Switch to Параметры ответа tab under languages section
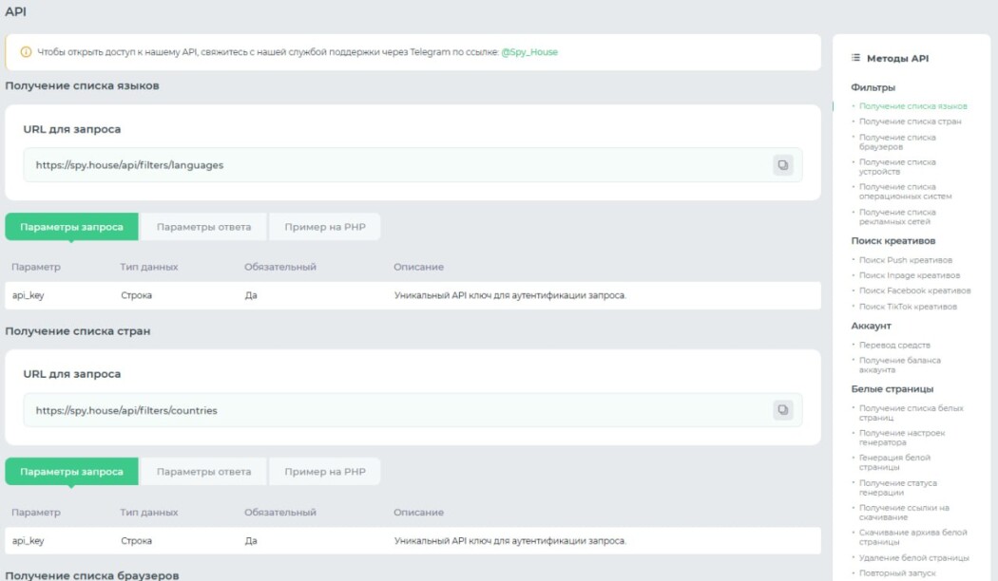 [x=203, y=227]
